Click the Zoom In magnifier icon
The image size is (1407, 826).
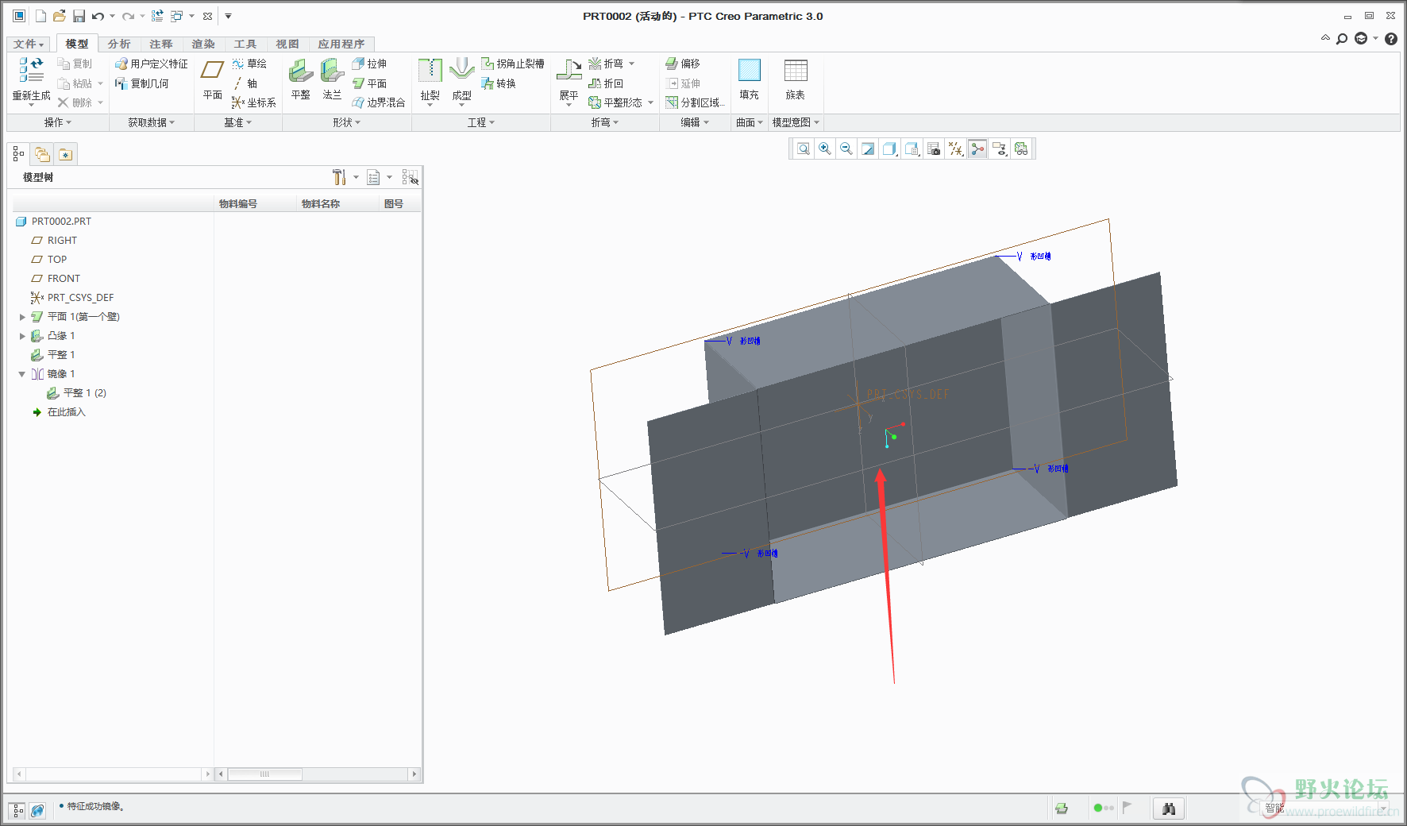pos(825,149)
